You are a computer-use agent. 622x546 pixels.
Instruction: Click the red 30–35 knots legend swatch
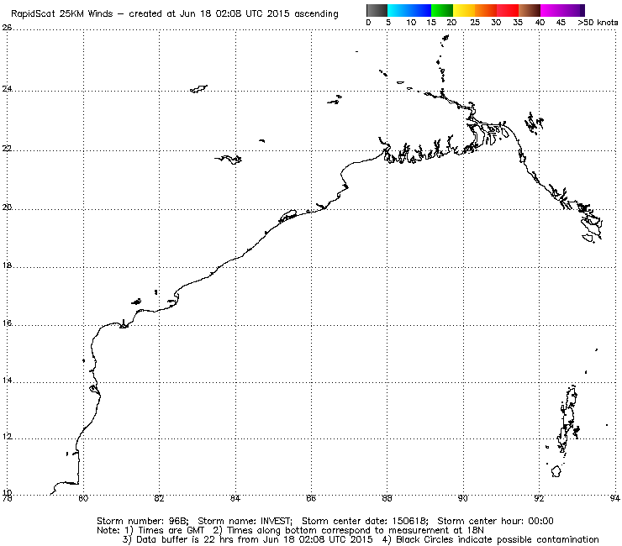[508, 10]
